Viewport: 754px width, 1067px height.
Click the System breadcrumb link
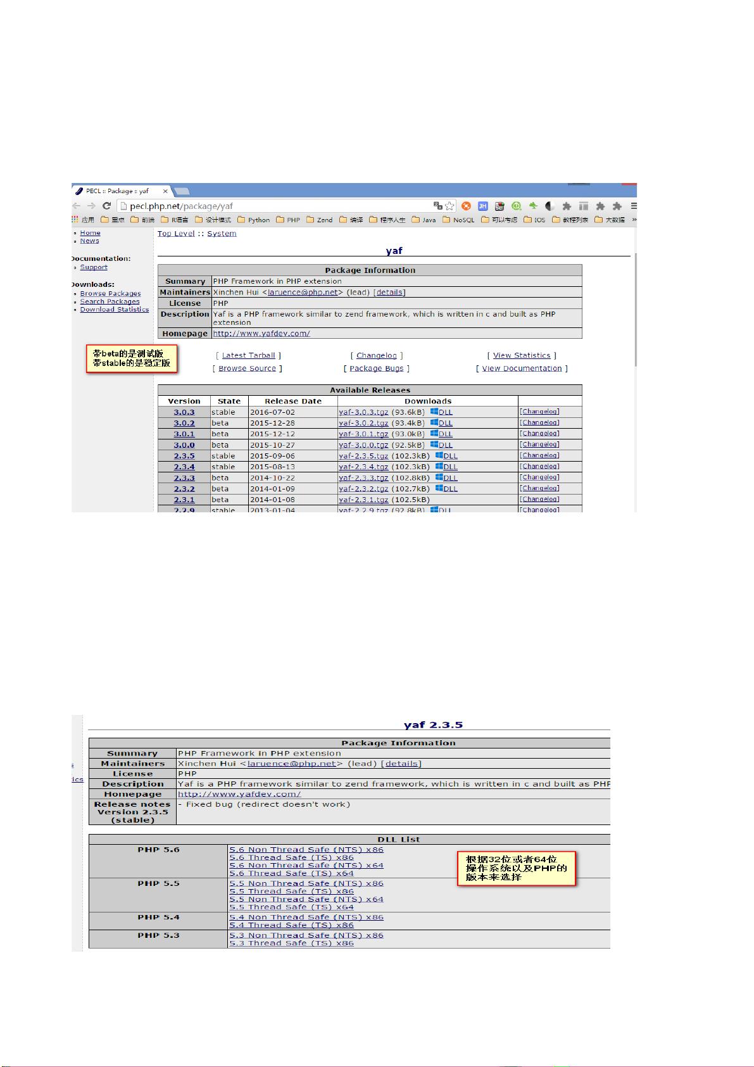pyautogui.click(x=222, y=234)
